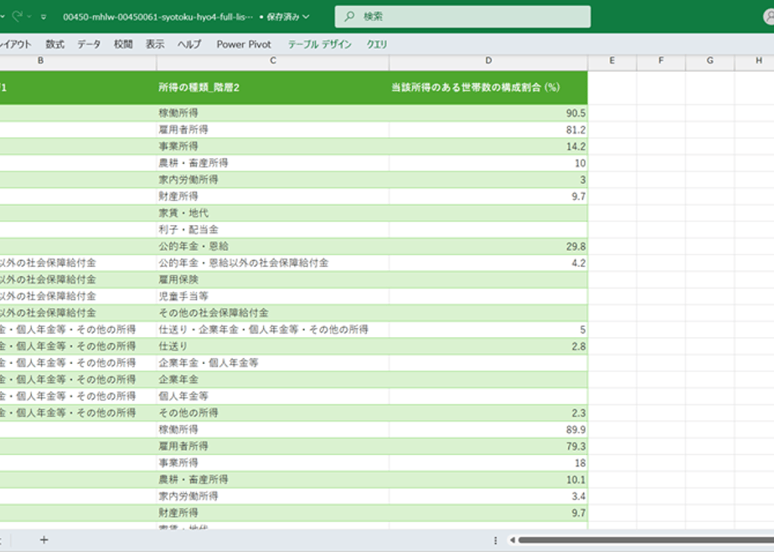Screen dimensions: 774x552
Task: Click the 雇用保険 cell
Action: pos(273,279)
